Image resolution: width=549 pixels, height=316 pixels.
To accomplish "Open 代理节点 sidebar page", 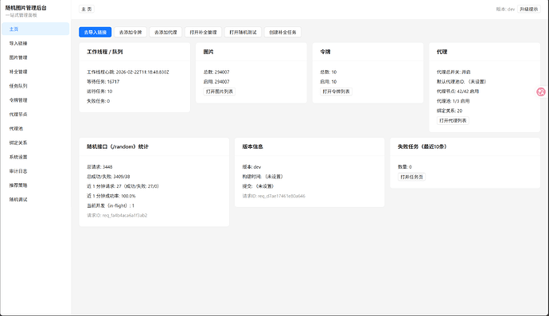I will [x=35, y=114].
